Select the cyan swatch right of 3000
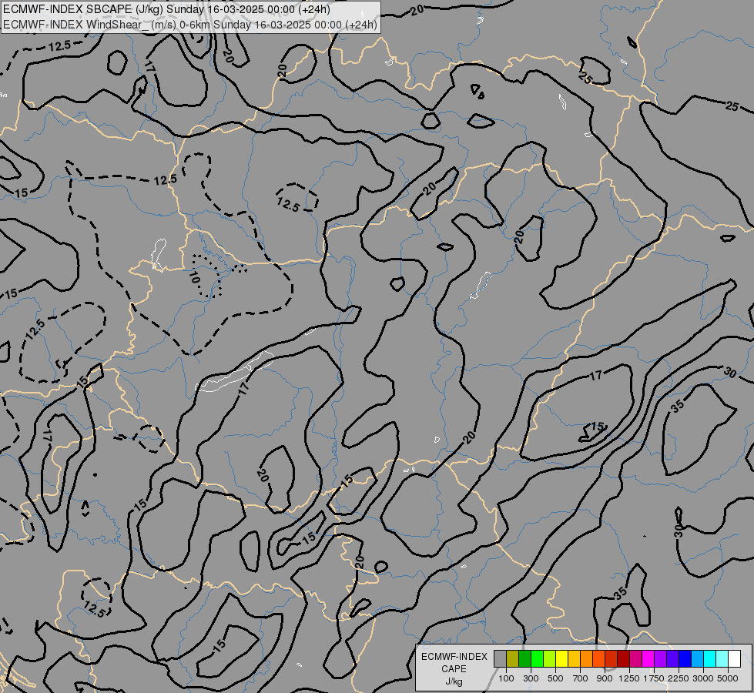The image size is (754, 693). pos(710,659)
